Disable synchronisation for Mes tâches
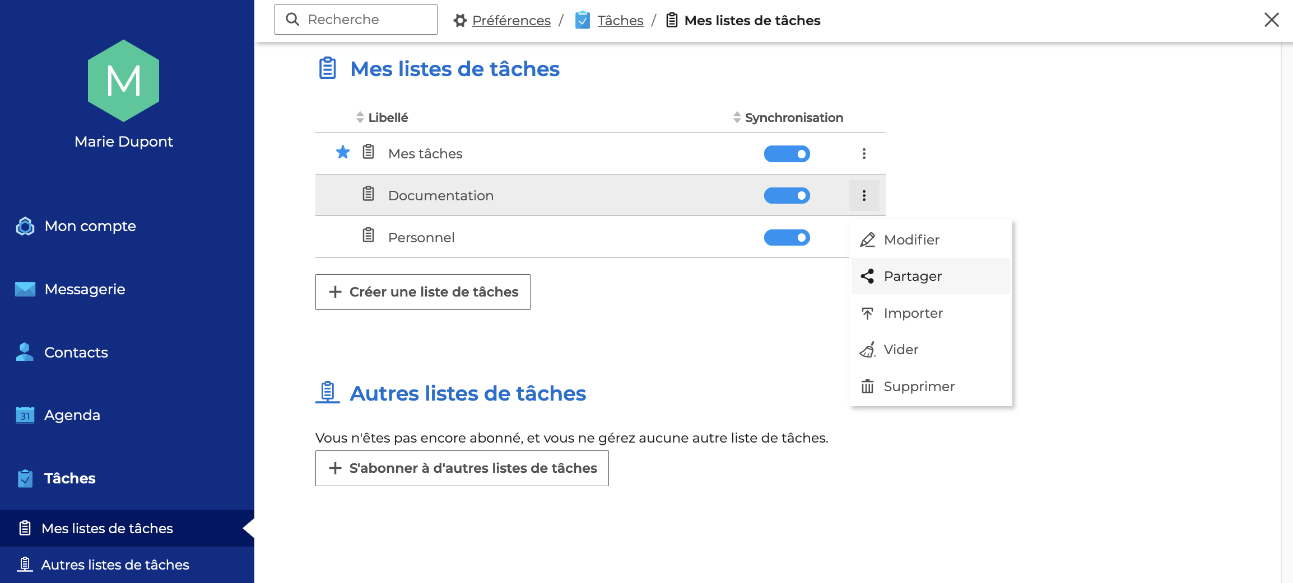The height and width of the screenshot is (583, 1293). (787, 154)
